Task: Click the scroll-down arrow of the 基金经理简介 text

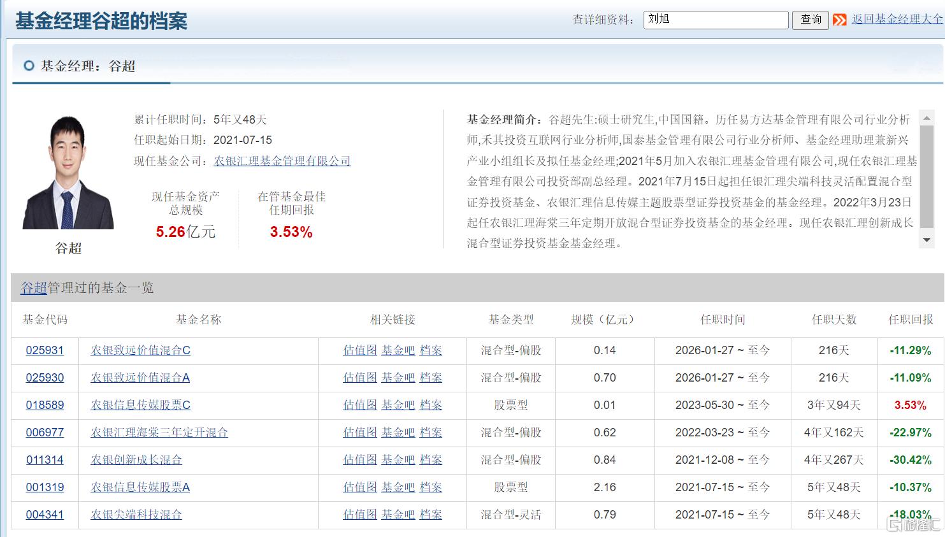Action: pos(927,240)
